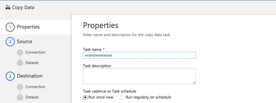
Task: Select the step 1 Properties circle
Action: [10, 27]
